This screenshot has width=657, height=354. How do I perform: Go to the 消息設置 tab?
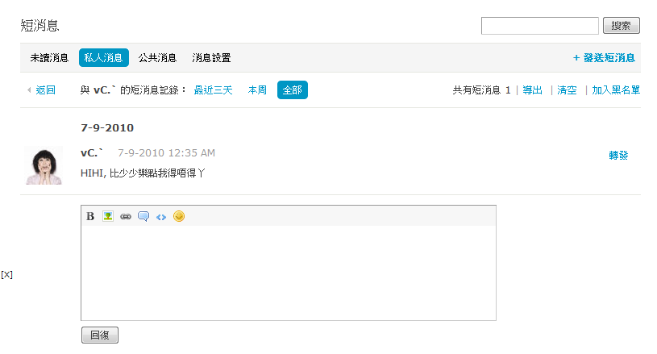[x=211, y=58]
